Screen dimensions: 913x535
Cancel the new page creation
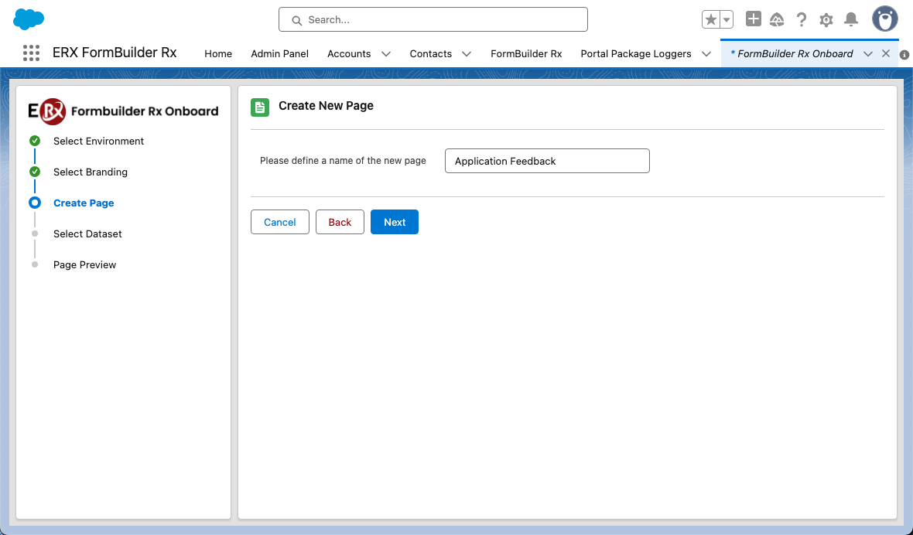tap(279, 222)
